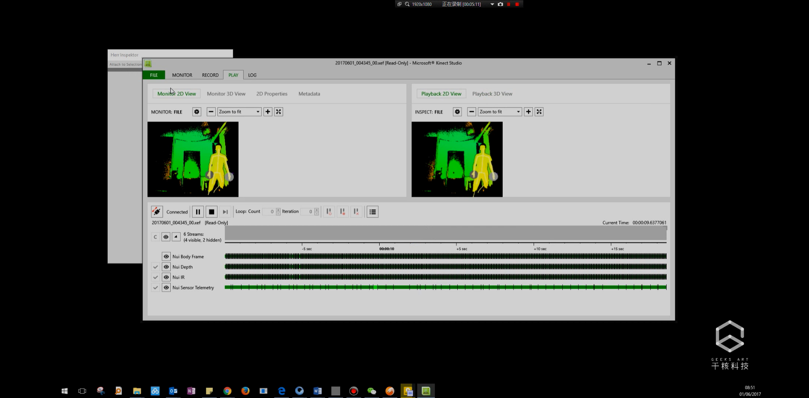Open the Playback 3D View tab
The width and height of the screenshot is (809, 398).
point(492,93)
